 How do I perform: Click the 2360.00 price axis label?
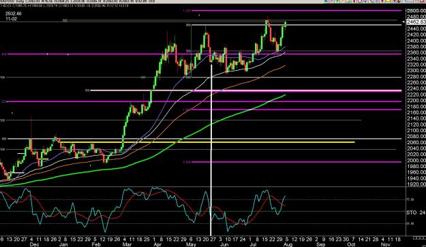point(416,52)
